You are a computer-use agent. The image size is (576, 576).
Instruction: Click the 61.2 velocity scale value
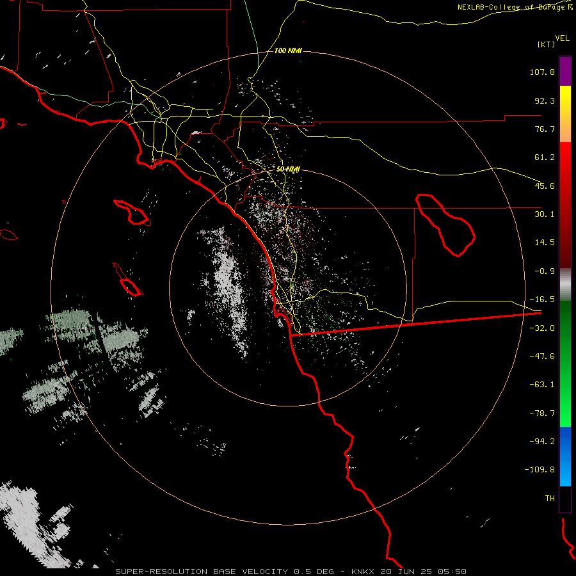click(545, 157)
